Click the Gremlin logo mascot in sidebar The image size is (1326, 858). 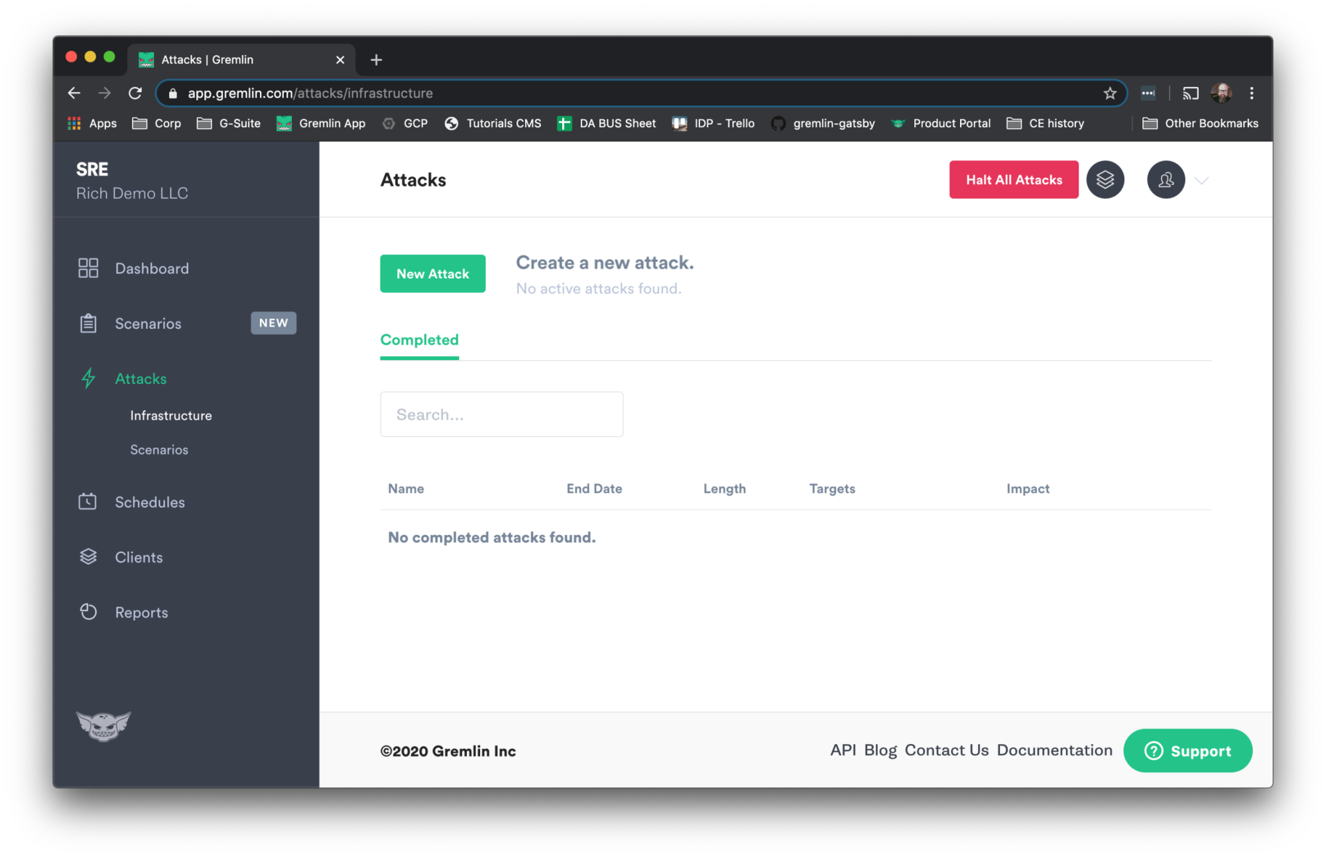(x=103, y=726)
